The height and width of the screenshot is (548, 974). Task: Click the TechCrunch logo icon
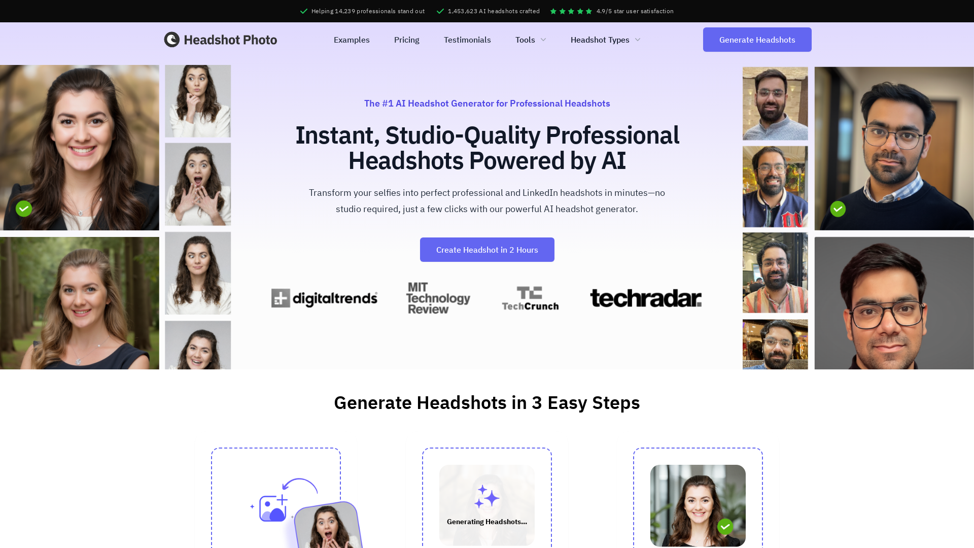(x=530, y=297)
